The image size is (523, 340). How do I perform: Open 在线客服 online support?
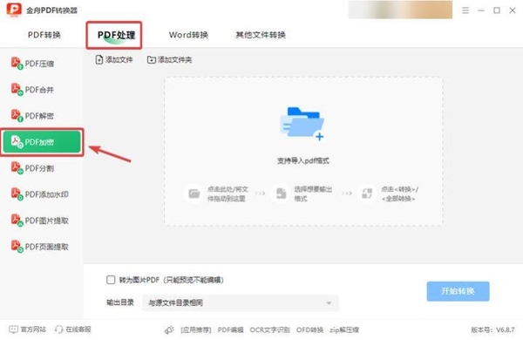click(72, 330)
